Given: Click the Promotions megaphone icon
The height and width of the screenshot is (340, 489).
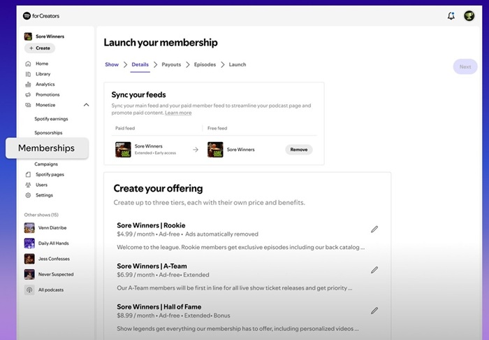Looking at the screenshot, I should [x=28, y=94].
